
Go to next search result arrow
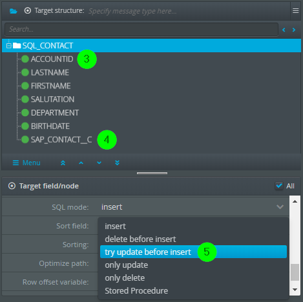294,30
